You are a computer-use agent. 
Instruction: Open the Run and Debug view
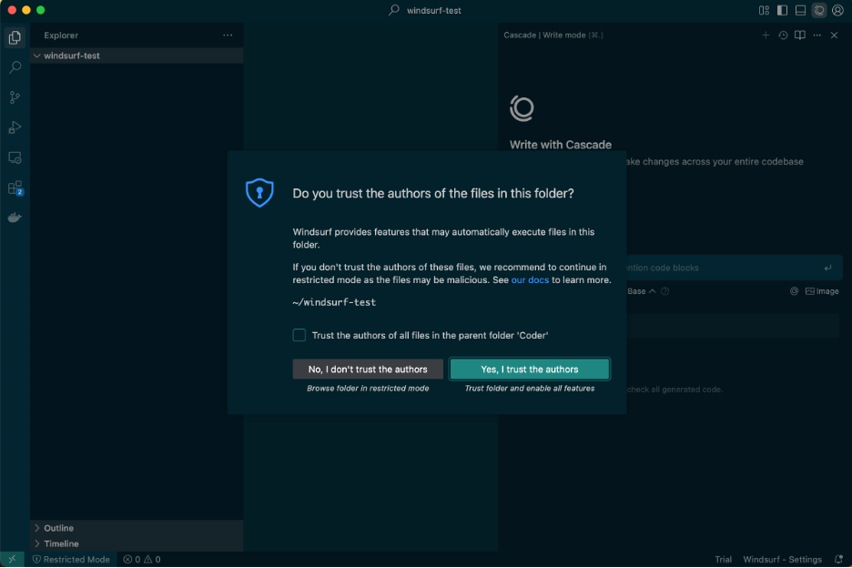15,127
